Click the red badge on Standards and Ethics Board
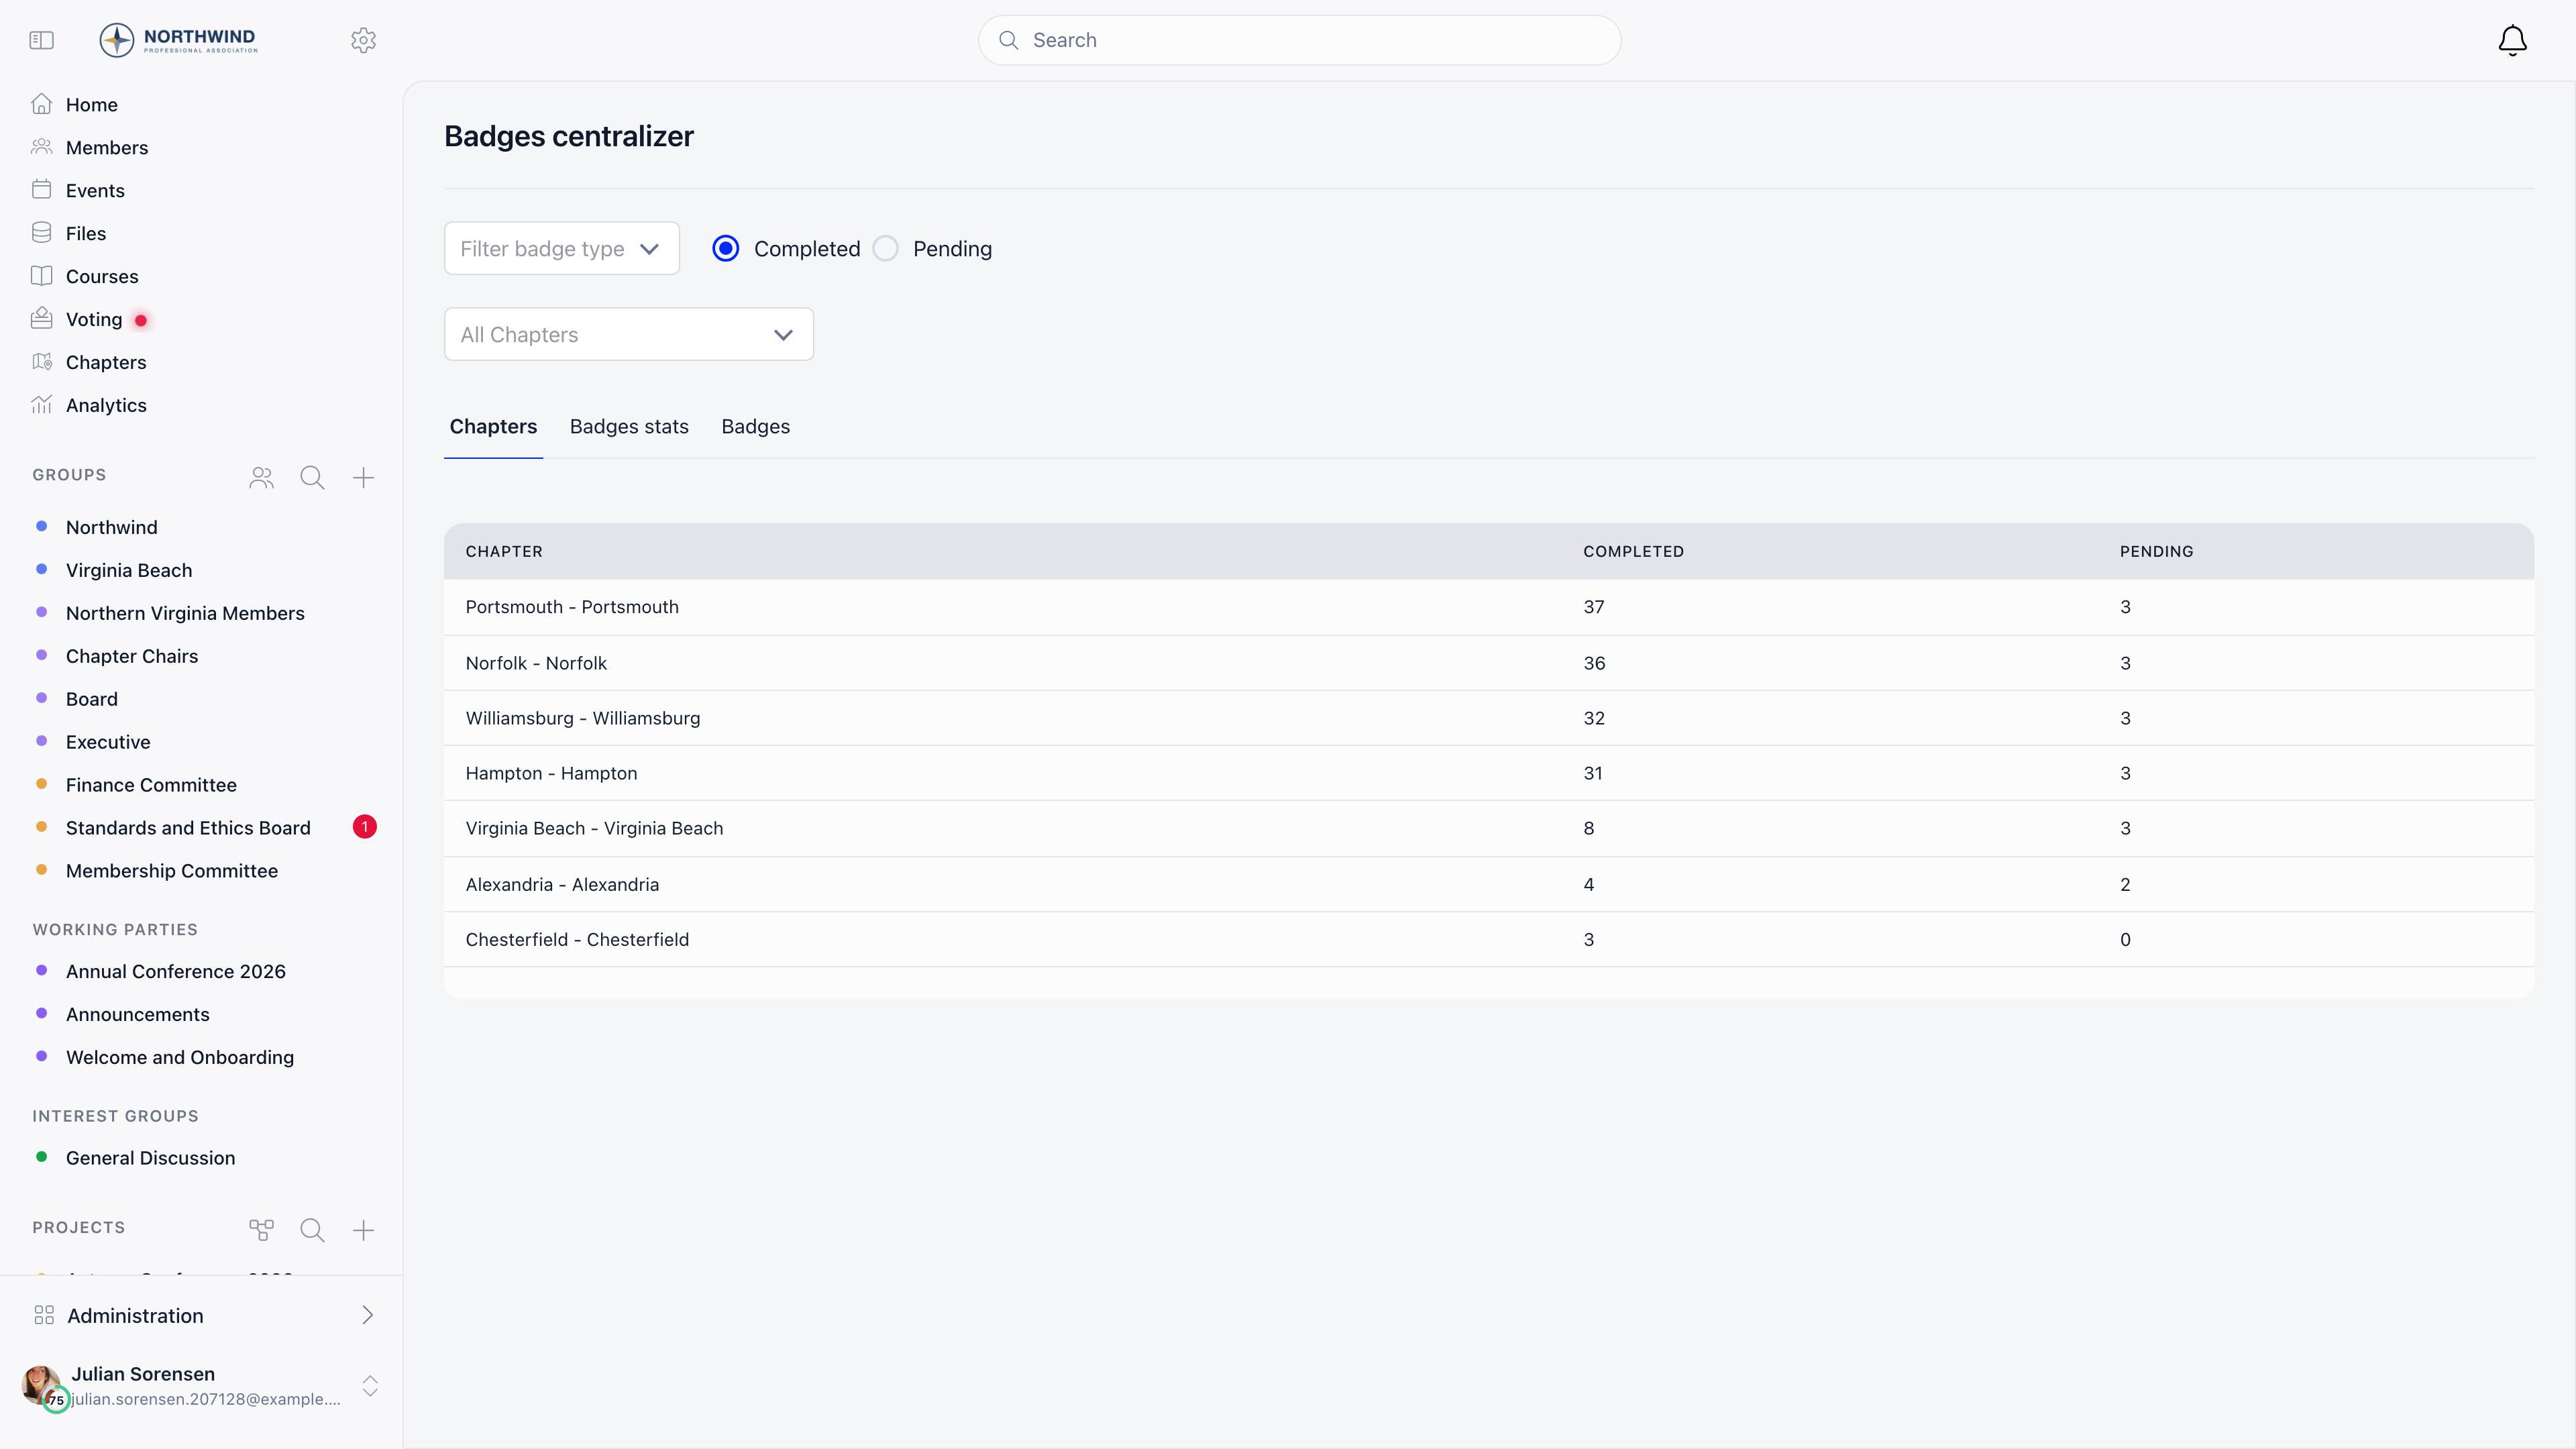 coord(365,827)
